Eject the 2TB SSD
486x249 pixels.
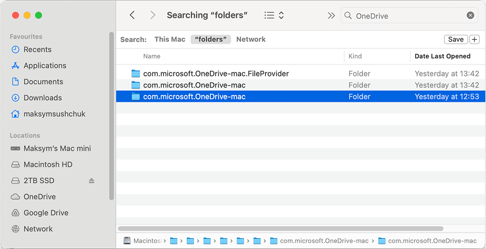(91, 181)
